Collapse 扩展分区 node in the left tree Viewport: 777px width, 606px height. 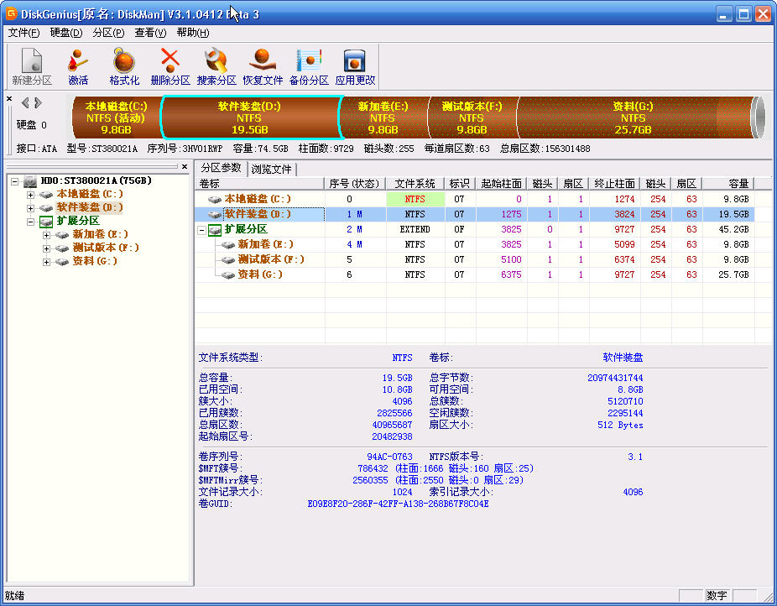[31, 222]
